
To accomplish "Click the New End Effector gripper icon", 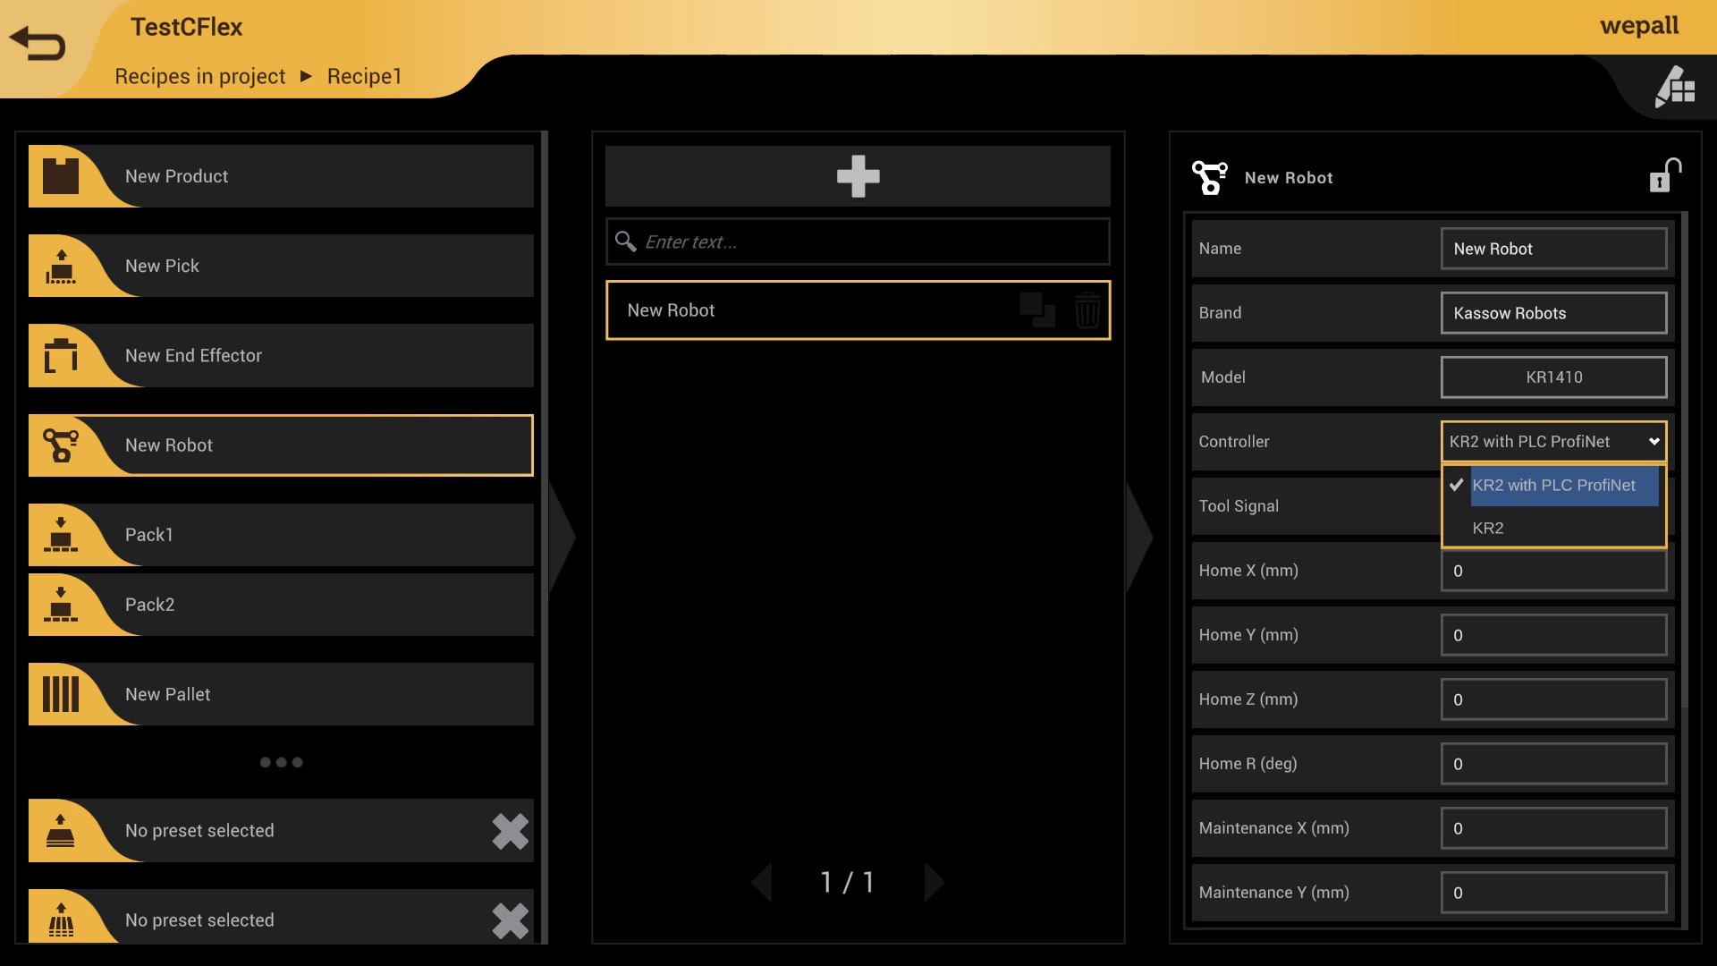I will click(x=61, y=355).
